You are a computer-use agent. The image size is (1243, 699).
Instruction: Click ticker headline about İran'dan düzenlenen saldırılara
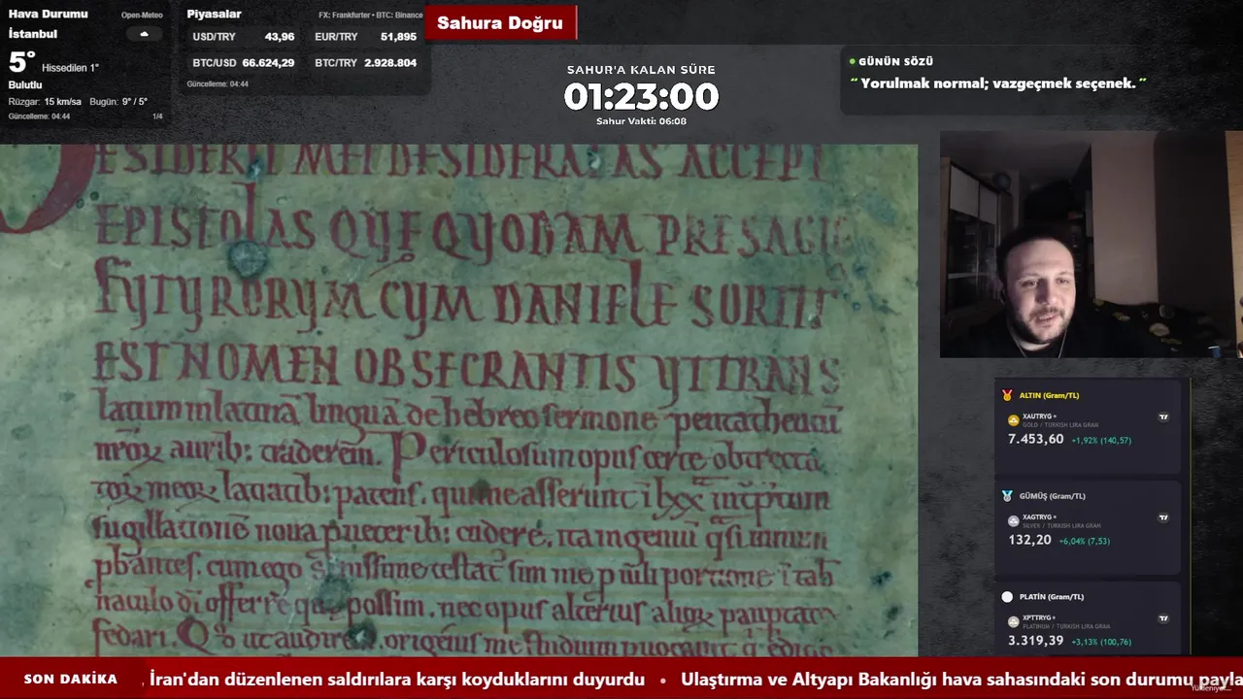[x=397, y=680]
